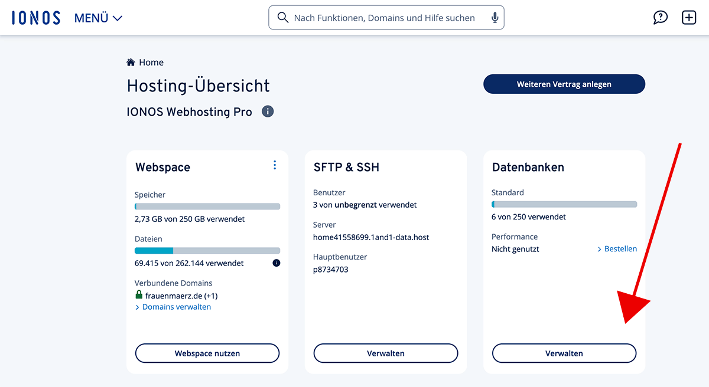Expand the MENÜ dropdown
709x387 pixels.
98,18
